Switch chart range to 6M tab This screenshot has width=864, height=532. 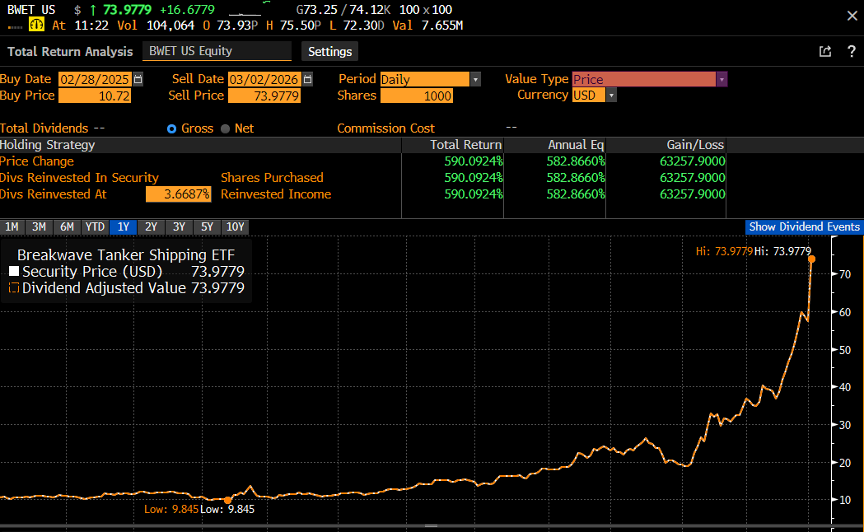67,227
